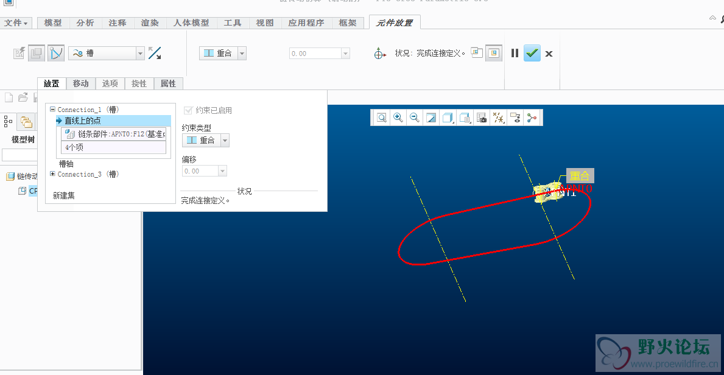The height and width of the screenshot is (375, 724).
Task: Click the Repaint screen icon
Action: pyautogui.click(x=431, y=117)
